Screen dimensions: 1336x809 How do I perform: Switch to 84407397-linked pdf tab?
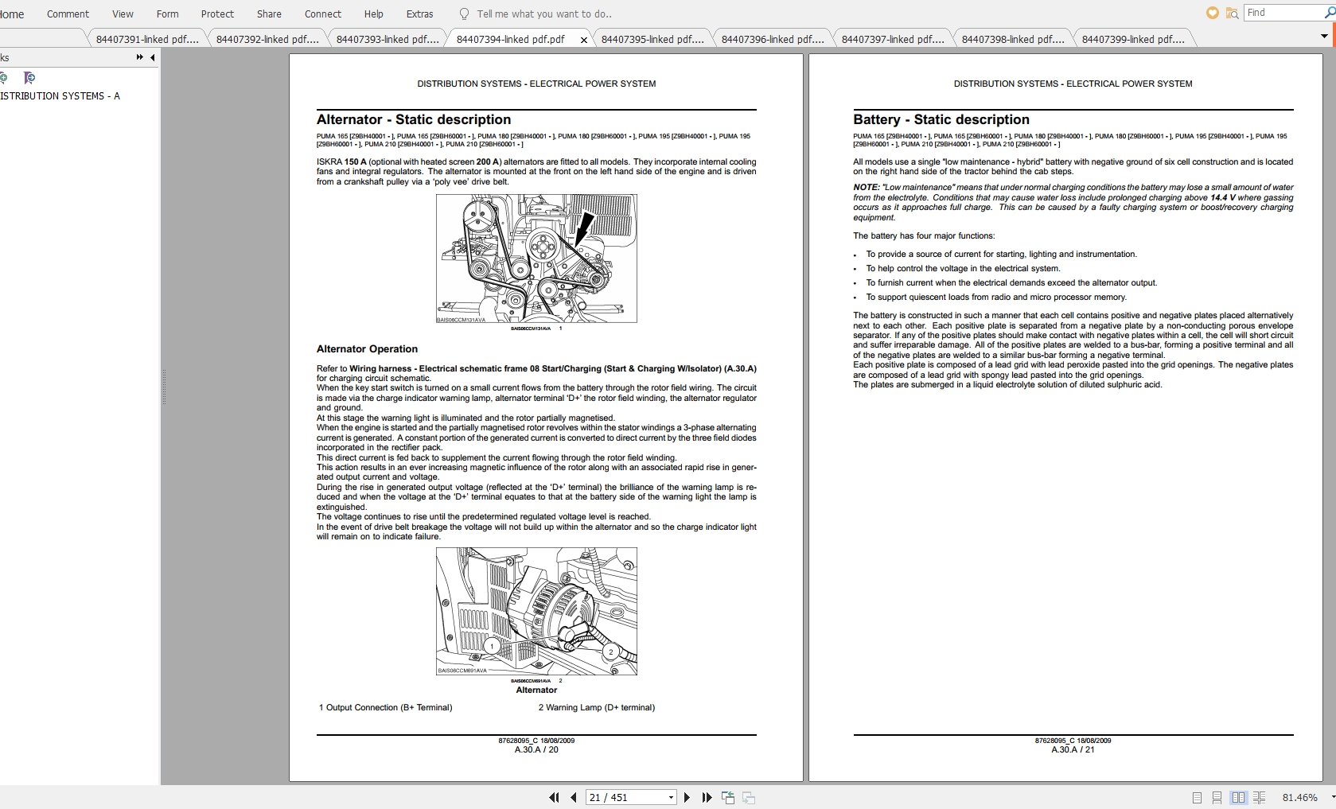pos(893,39)
